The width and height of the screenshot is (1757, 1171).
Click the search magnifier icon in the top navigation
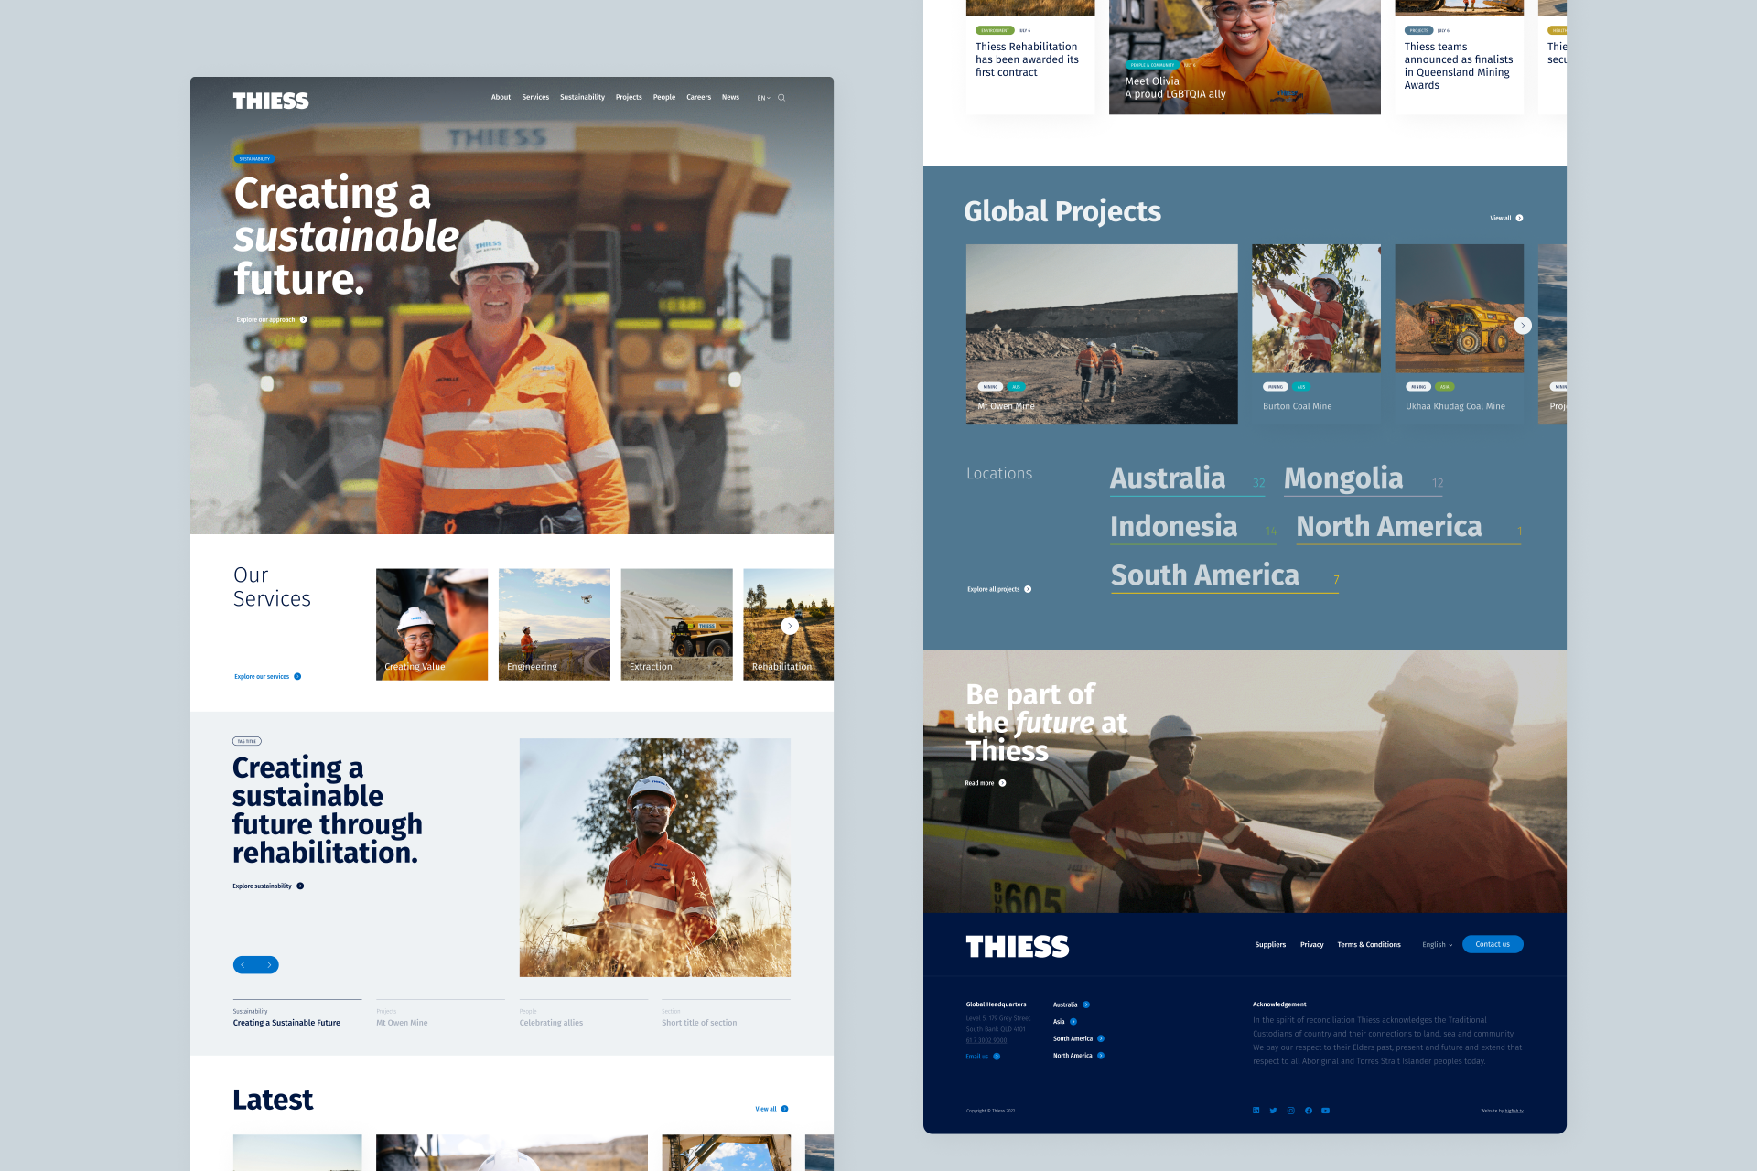pos(781,98)
